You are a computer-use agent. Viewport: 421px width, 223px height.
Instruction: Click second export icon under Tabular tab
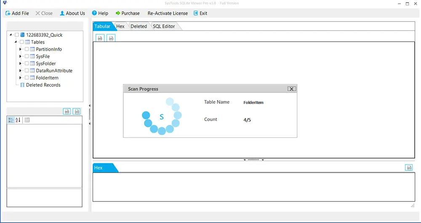(x=111, y=38)
